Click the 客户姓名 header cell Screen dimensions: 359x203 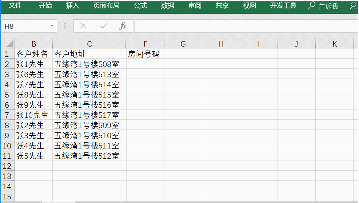pos(34,54)
